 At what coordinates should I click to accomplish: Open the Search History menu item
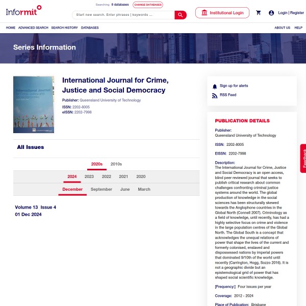(x=64, y=28)
